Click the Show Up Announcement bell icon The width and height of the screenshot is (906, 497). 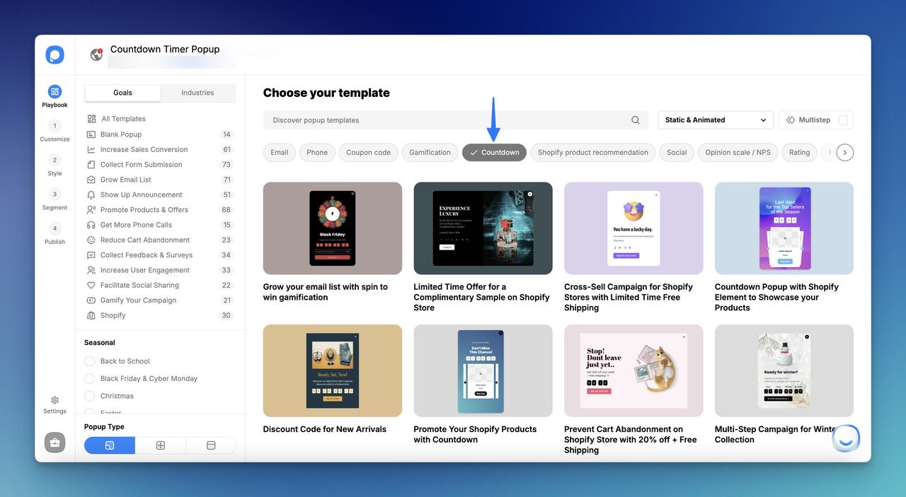(x=91, y=194)
